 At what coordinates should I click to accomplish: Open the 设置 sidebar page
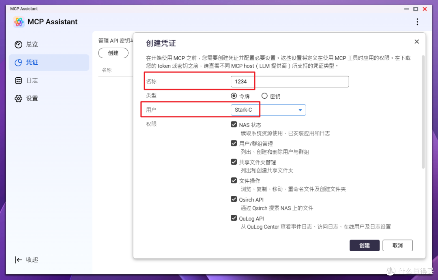click(49, 98)
